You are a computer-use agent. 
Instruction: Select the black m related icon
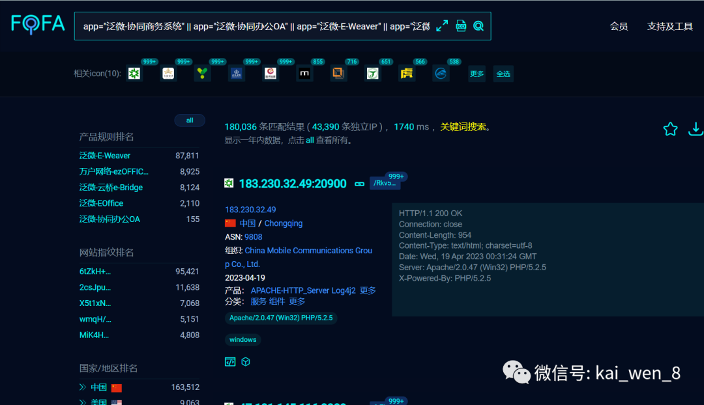click(x=304, y=74)
